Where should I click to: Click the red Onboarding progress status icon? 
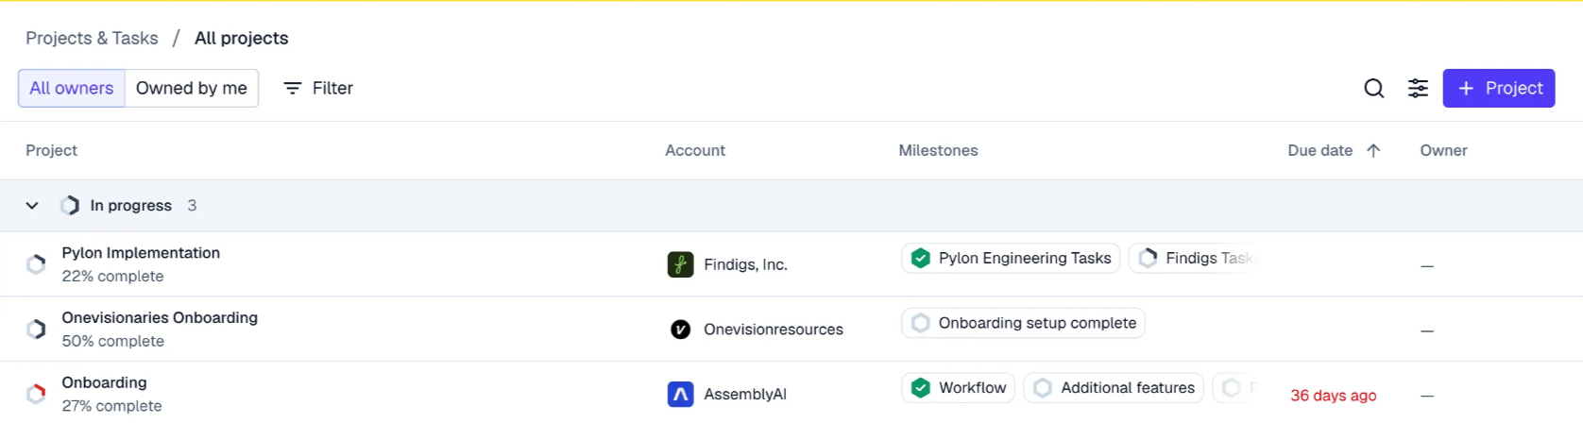point(36,394)
